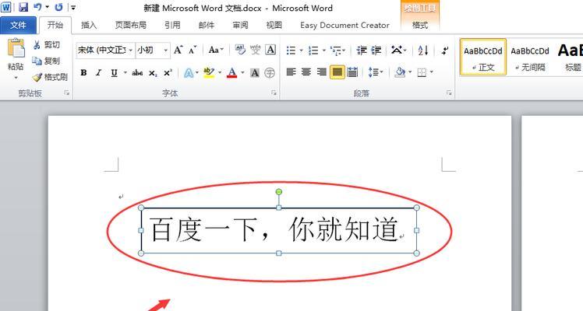Click 剪切 to cut selection
This screenshot has height=311, width=583.
[x=47, y=45]
